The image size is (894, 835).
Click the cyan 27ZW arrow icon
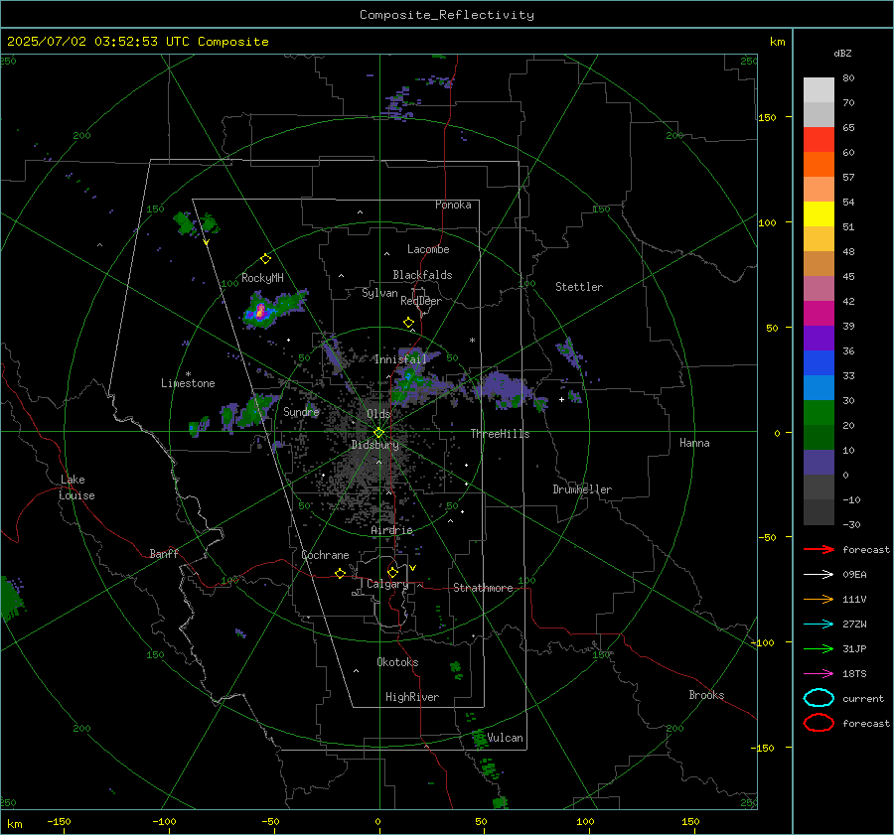[x=819, y=625]
